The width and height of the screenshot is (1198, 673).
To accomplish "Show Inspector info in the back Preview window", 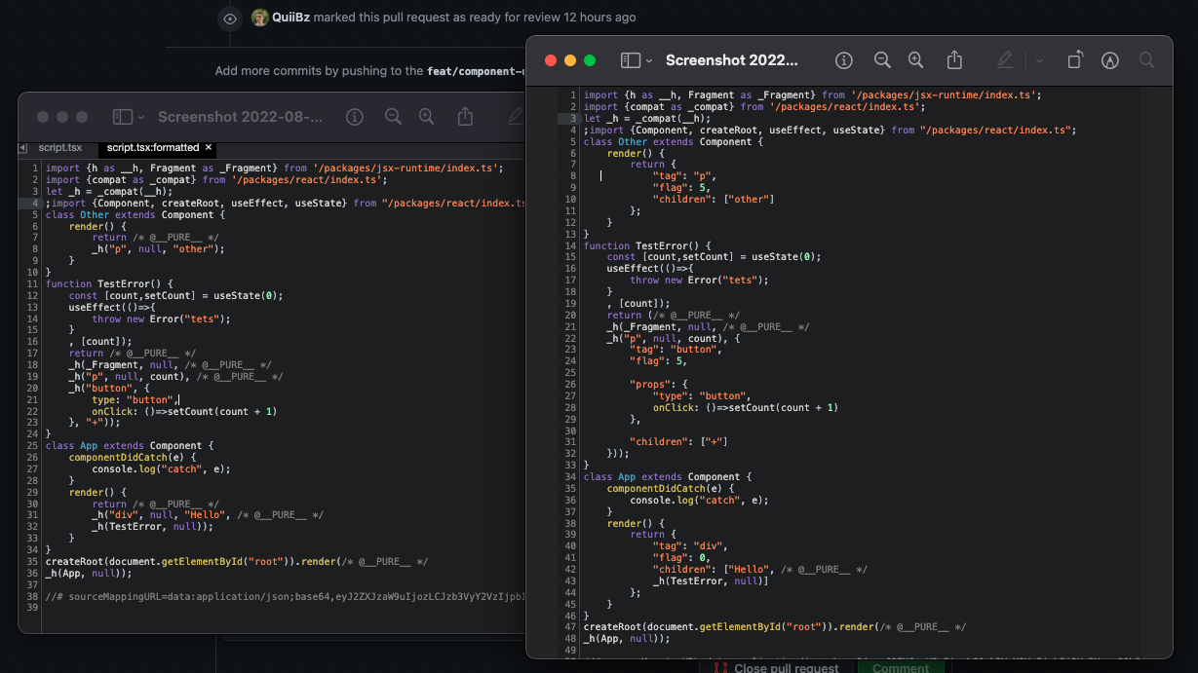I will click(x=355, y=117).
